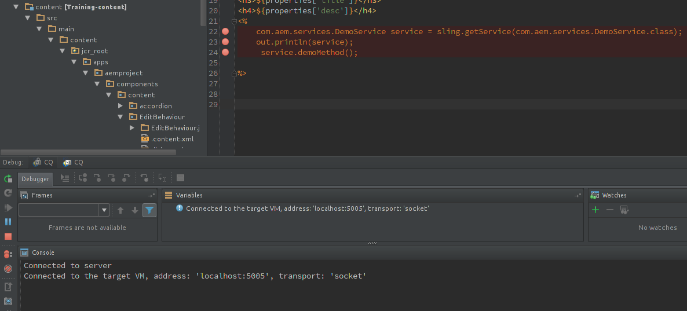The height and width of the screenshot is (311, 687).
Task: Click the Resume Program icon
Action: point(8,208)
